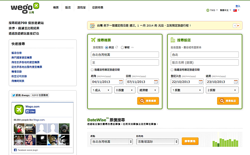
Task: Select the 來回 round-trip radio button
Action: (x=107, y=47)
